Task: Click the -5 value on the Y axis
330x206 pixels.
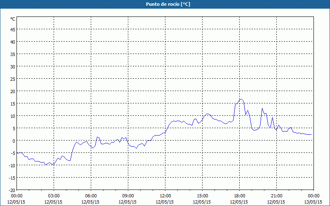Action: pos(13,153)
